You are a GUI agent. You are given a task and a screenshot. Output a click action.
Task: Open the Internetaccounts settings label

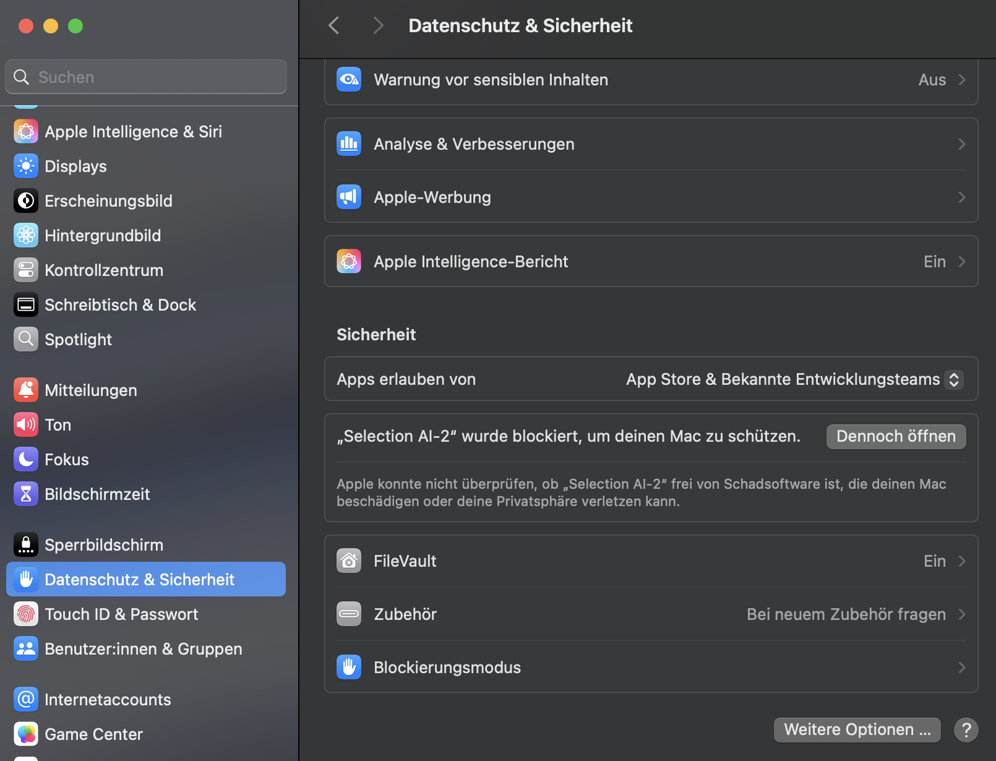tap(108, 700)
